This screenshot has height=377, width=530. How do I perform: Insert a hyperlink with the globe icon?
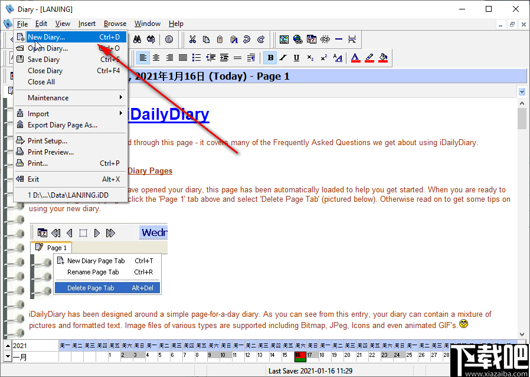tap(297, 39)
